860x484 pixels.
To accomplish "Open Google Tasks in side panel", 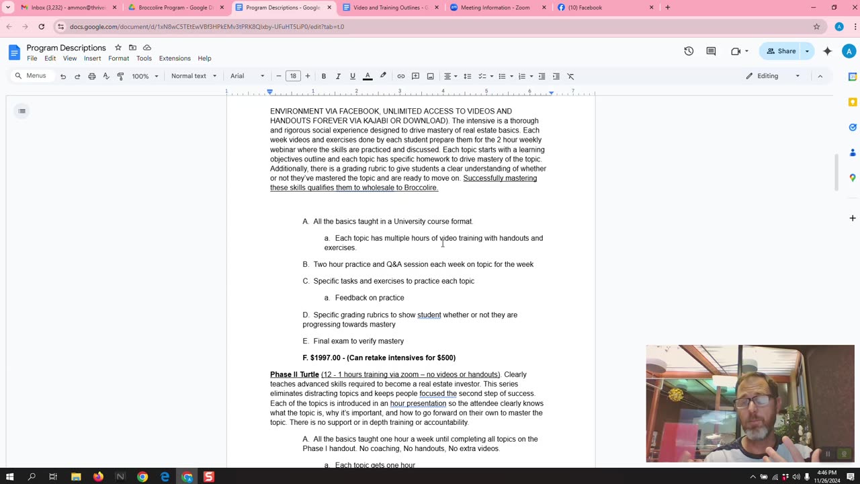I will coord(853,127).
